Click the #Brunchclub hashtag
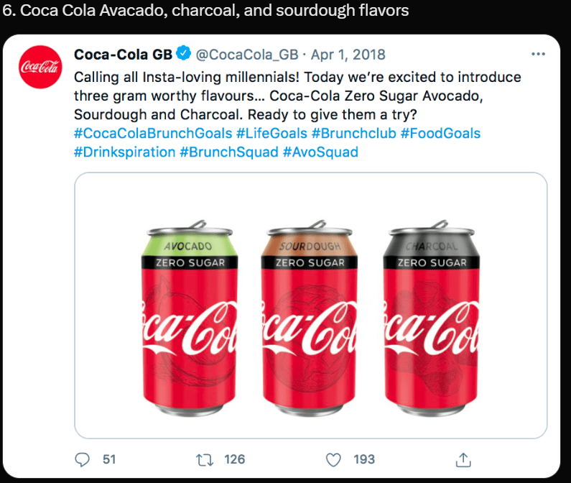Viewport: 571px width, 483px height. click(x=353, y=133)
